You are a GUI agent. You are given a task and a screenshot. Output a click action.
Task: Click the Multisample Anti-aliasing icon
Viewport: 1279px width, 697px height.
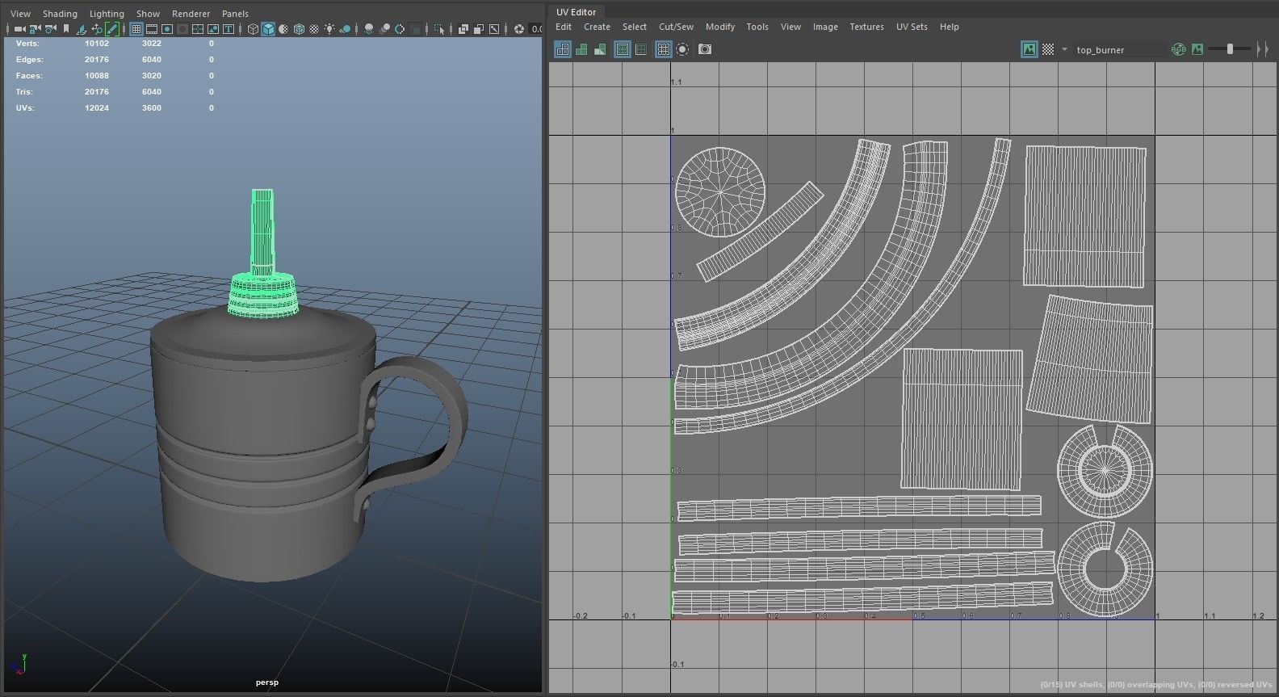[x=400, y=29]
